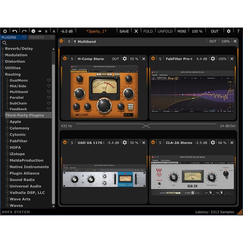Collapse Third-Party Plugins category
Image resolution: width=243 pixels, height=243 pixels.
(3, 115)
